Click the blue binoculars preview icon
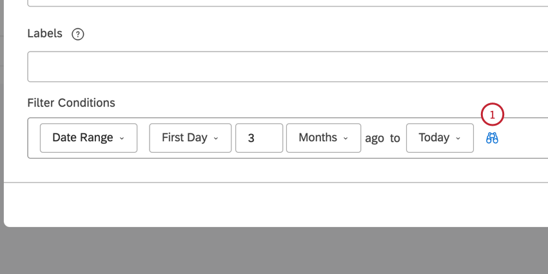The height and width of the screenshot is (274, 548). pyautogui.click(x=493, y=138)
